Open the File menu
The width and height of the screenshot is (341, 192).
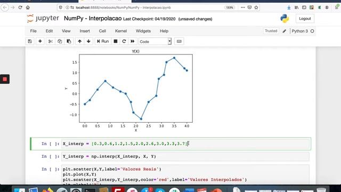click(x=33, y=31)
